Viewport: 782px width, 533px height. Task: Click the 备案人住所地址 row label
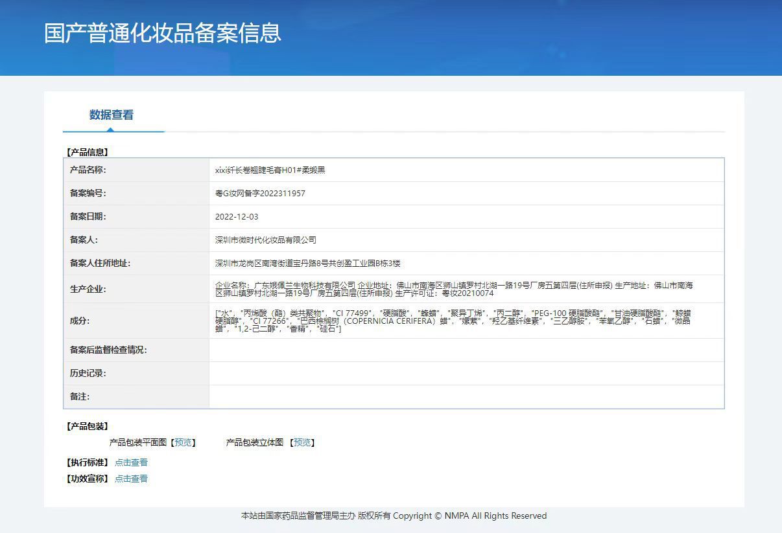[x=101, y=263]
